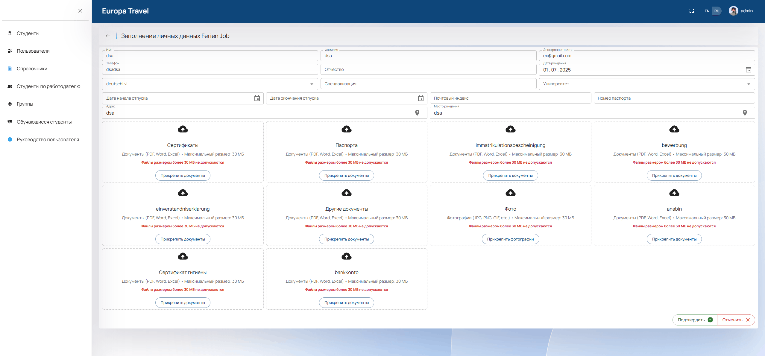Image resolution: width=765 pixels, height=356 pixels.
Task: Attach documents under immatrikulationsbescheinigung
Action: 510,176
